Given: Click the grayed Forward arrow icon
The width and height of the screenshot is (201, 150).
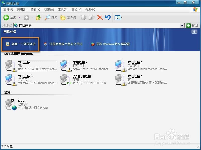Looking at the screenshot, I should [x=26, y=18].
